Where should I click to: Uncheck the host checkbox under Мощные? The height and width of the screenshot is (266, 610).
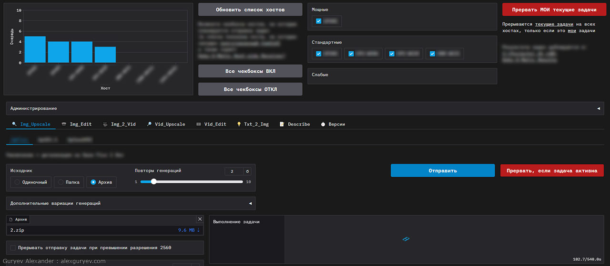coord(319,21)
